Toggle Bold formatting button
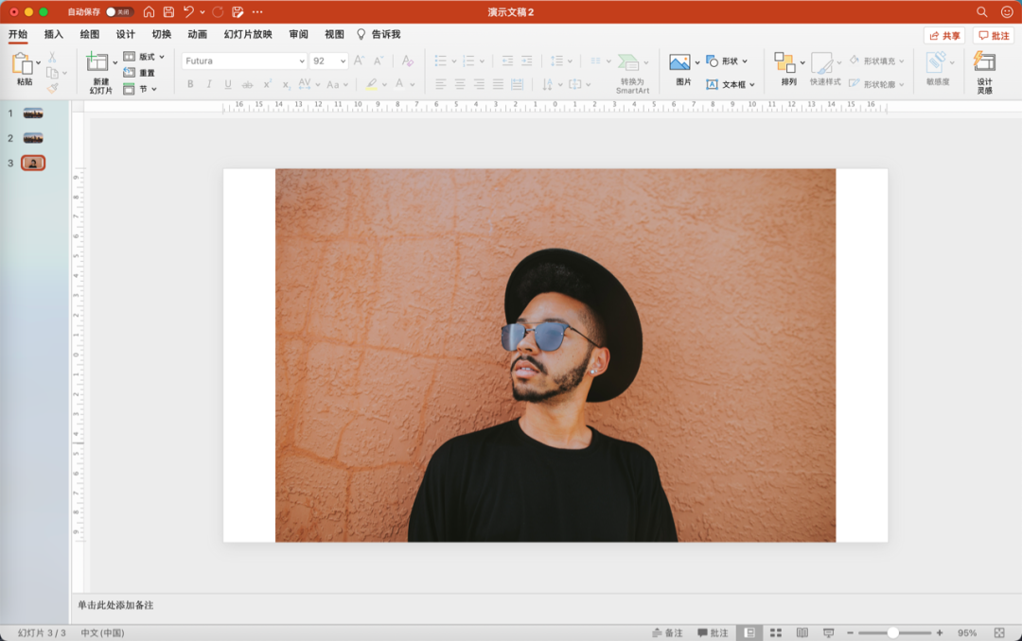Viewport: 1022px width, 641px height. pyautogui.click(x=190, y=84)
